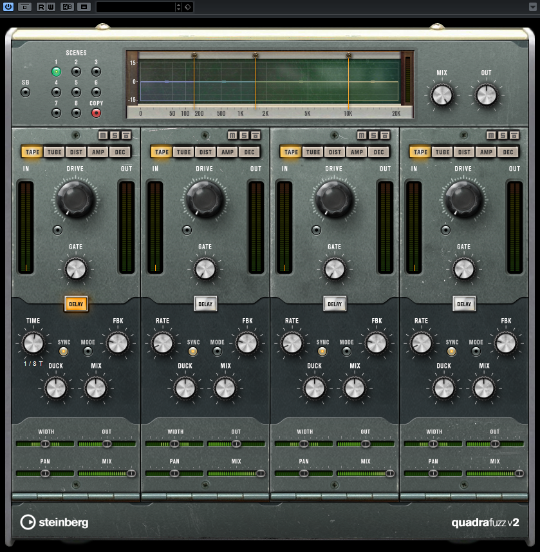Image resolution: width=540 pixels, height=552 pixels.
Task: Click the red COPY scene button
Action: [x=96, y=113]
